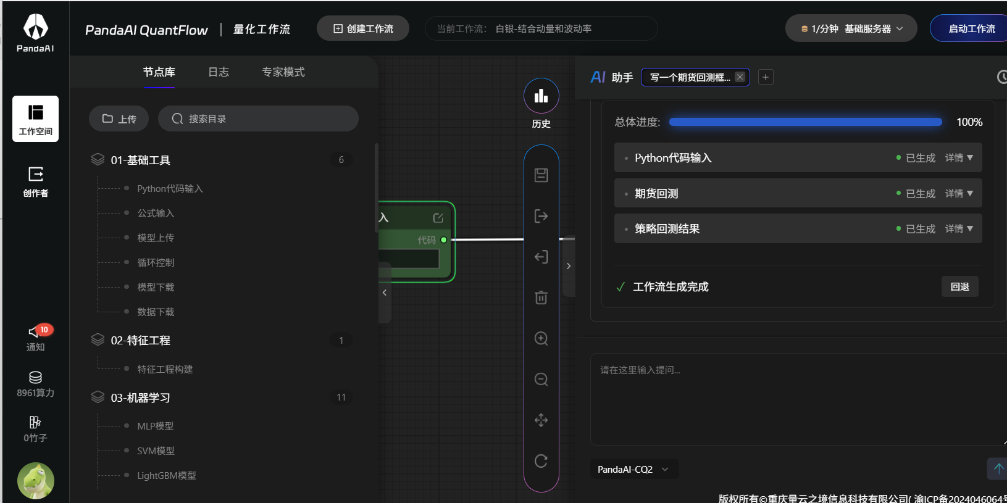Click the green 代码 output port on node
The height and width of the screenshot is (503, 1007).
click(444, 240)
